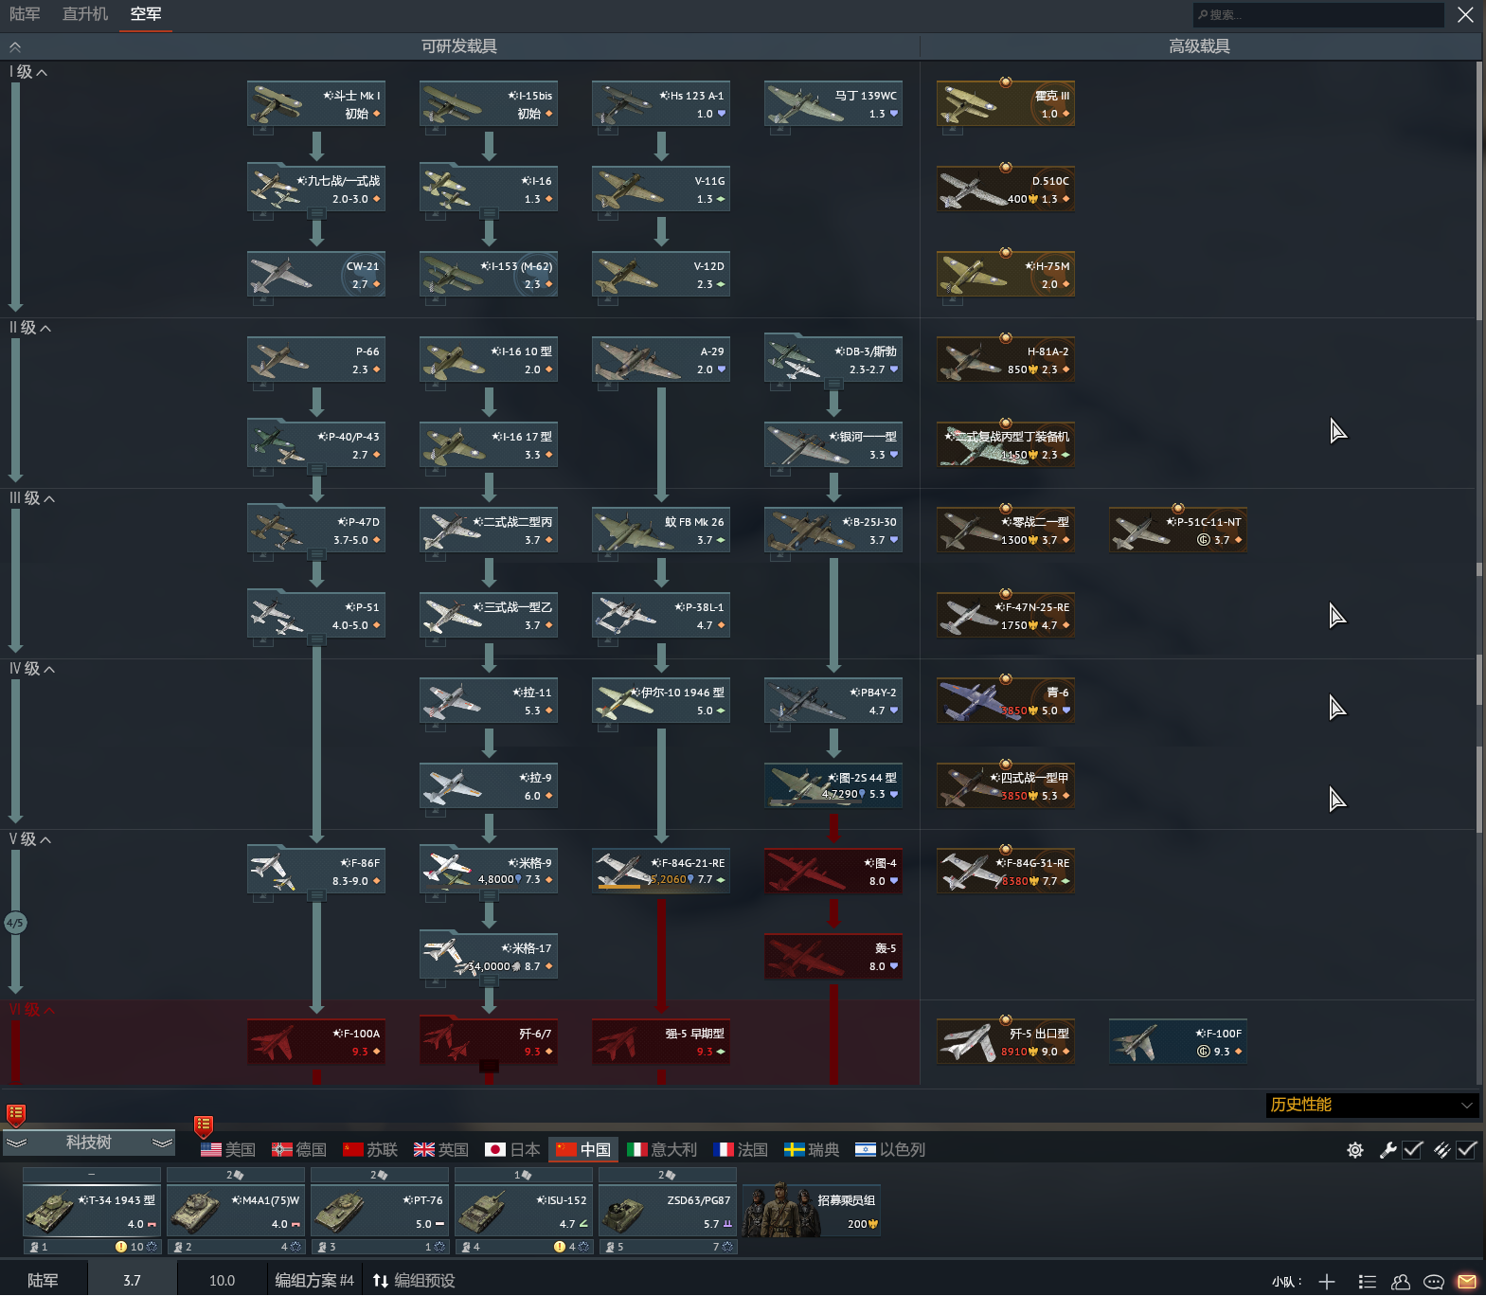1486x1296 pixels.
Task: Open the chat speech bubble icon
Action: (1434, 1282)
